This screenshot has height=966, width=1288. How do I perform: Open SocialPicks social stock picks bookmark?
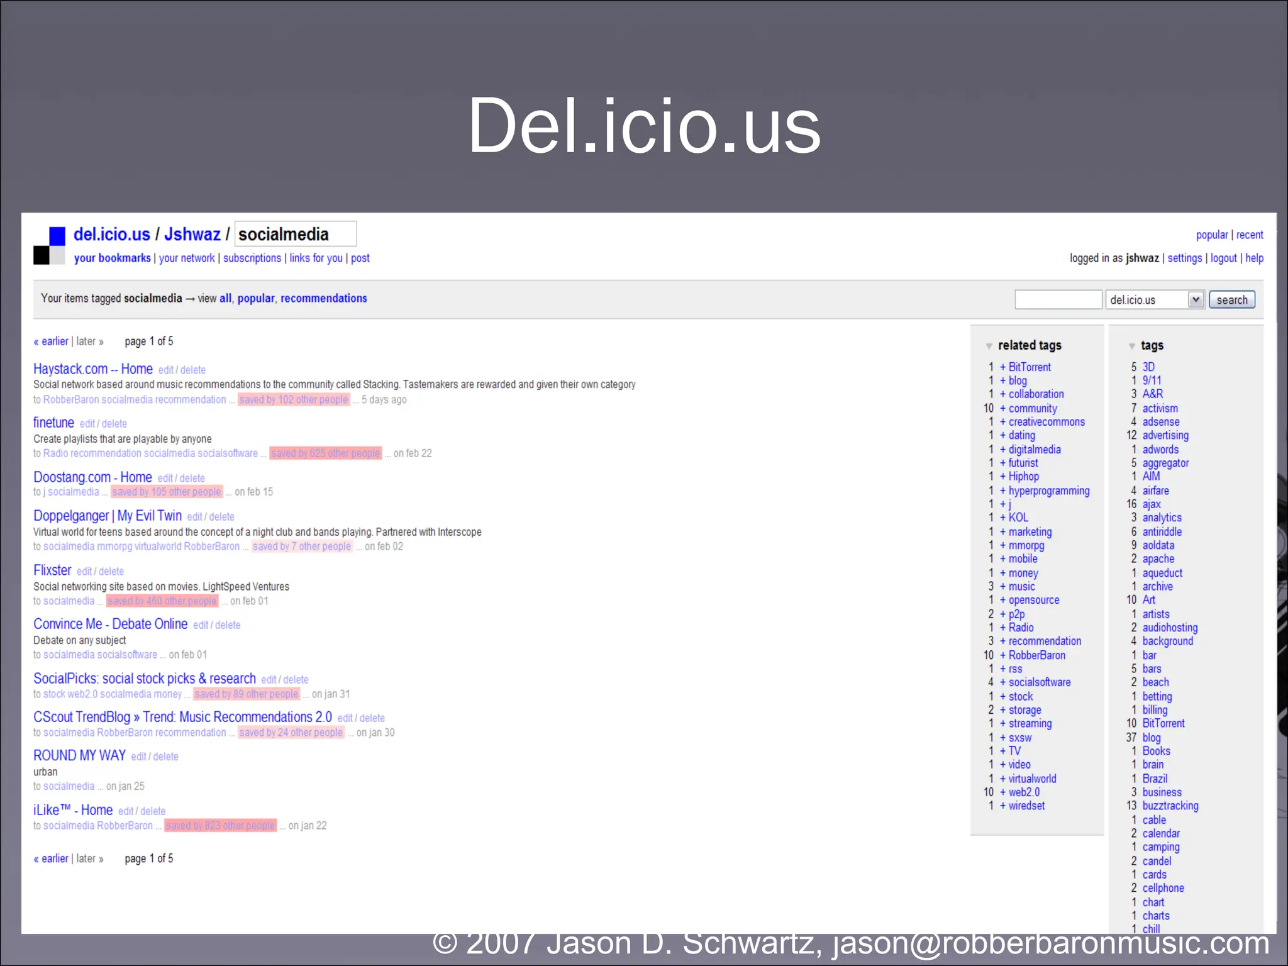click(x=145, y=679)
